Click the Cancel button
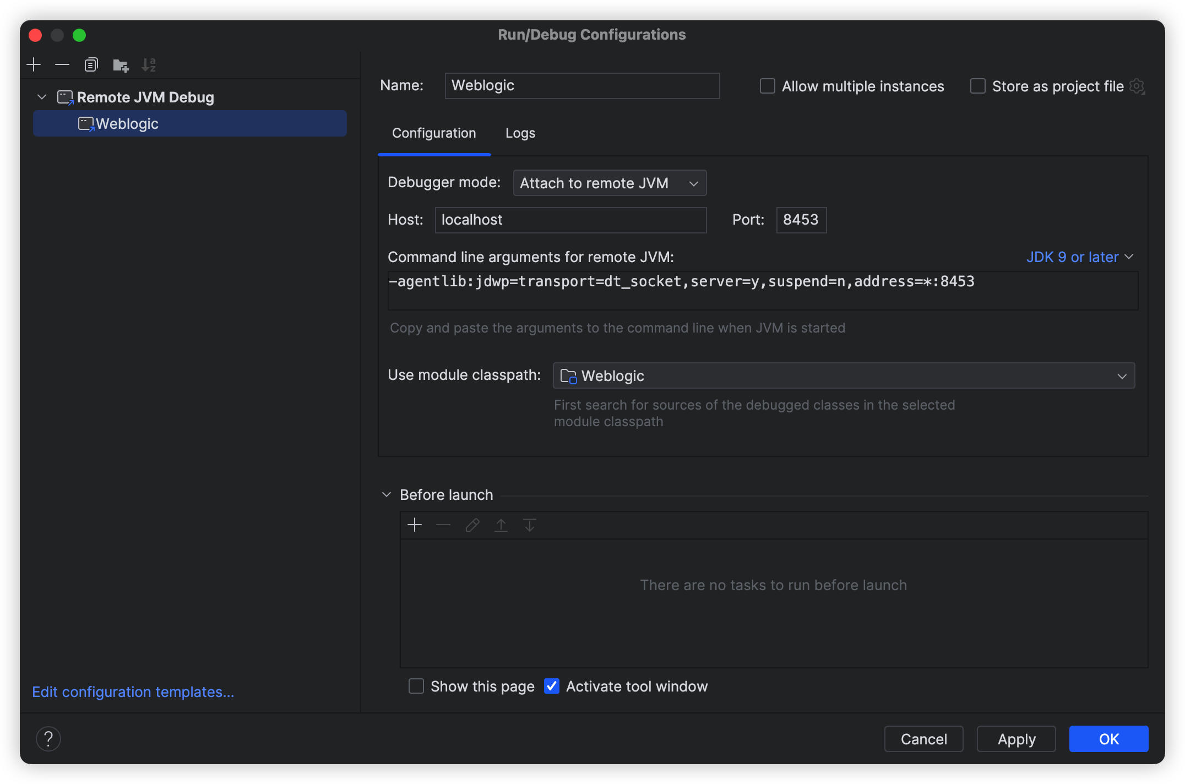Image resolution: width=1185 pixels, height=784 pixels. point(923,739)
